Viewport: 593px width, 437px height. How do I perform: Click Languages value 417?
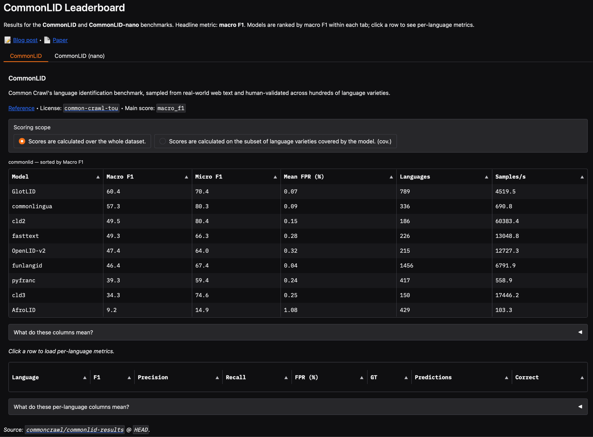pos(405,280)
